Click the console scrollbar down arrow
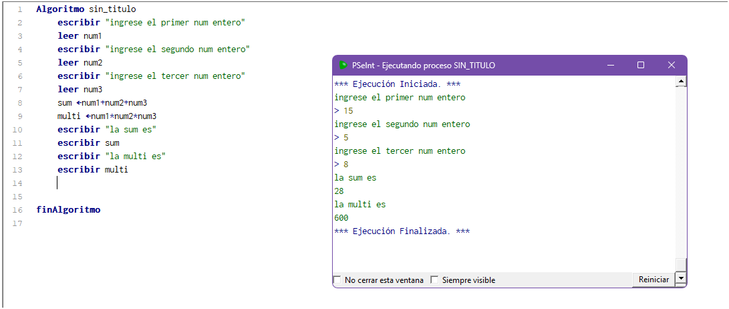 pyautogui.click(x=681, y=278)
